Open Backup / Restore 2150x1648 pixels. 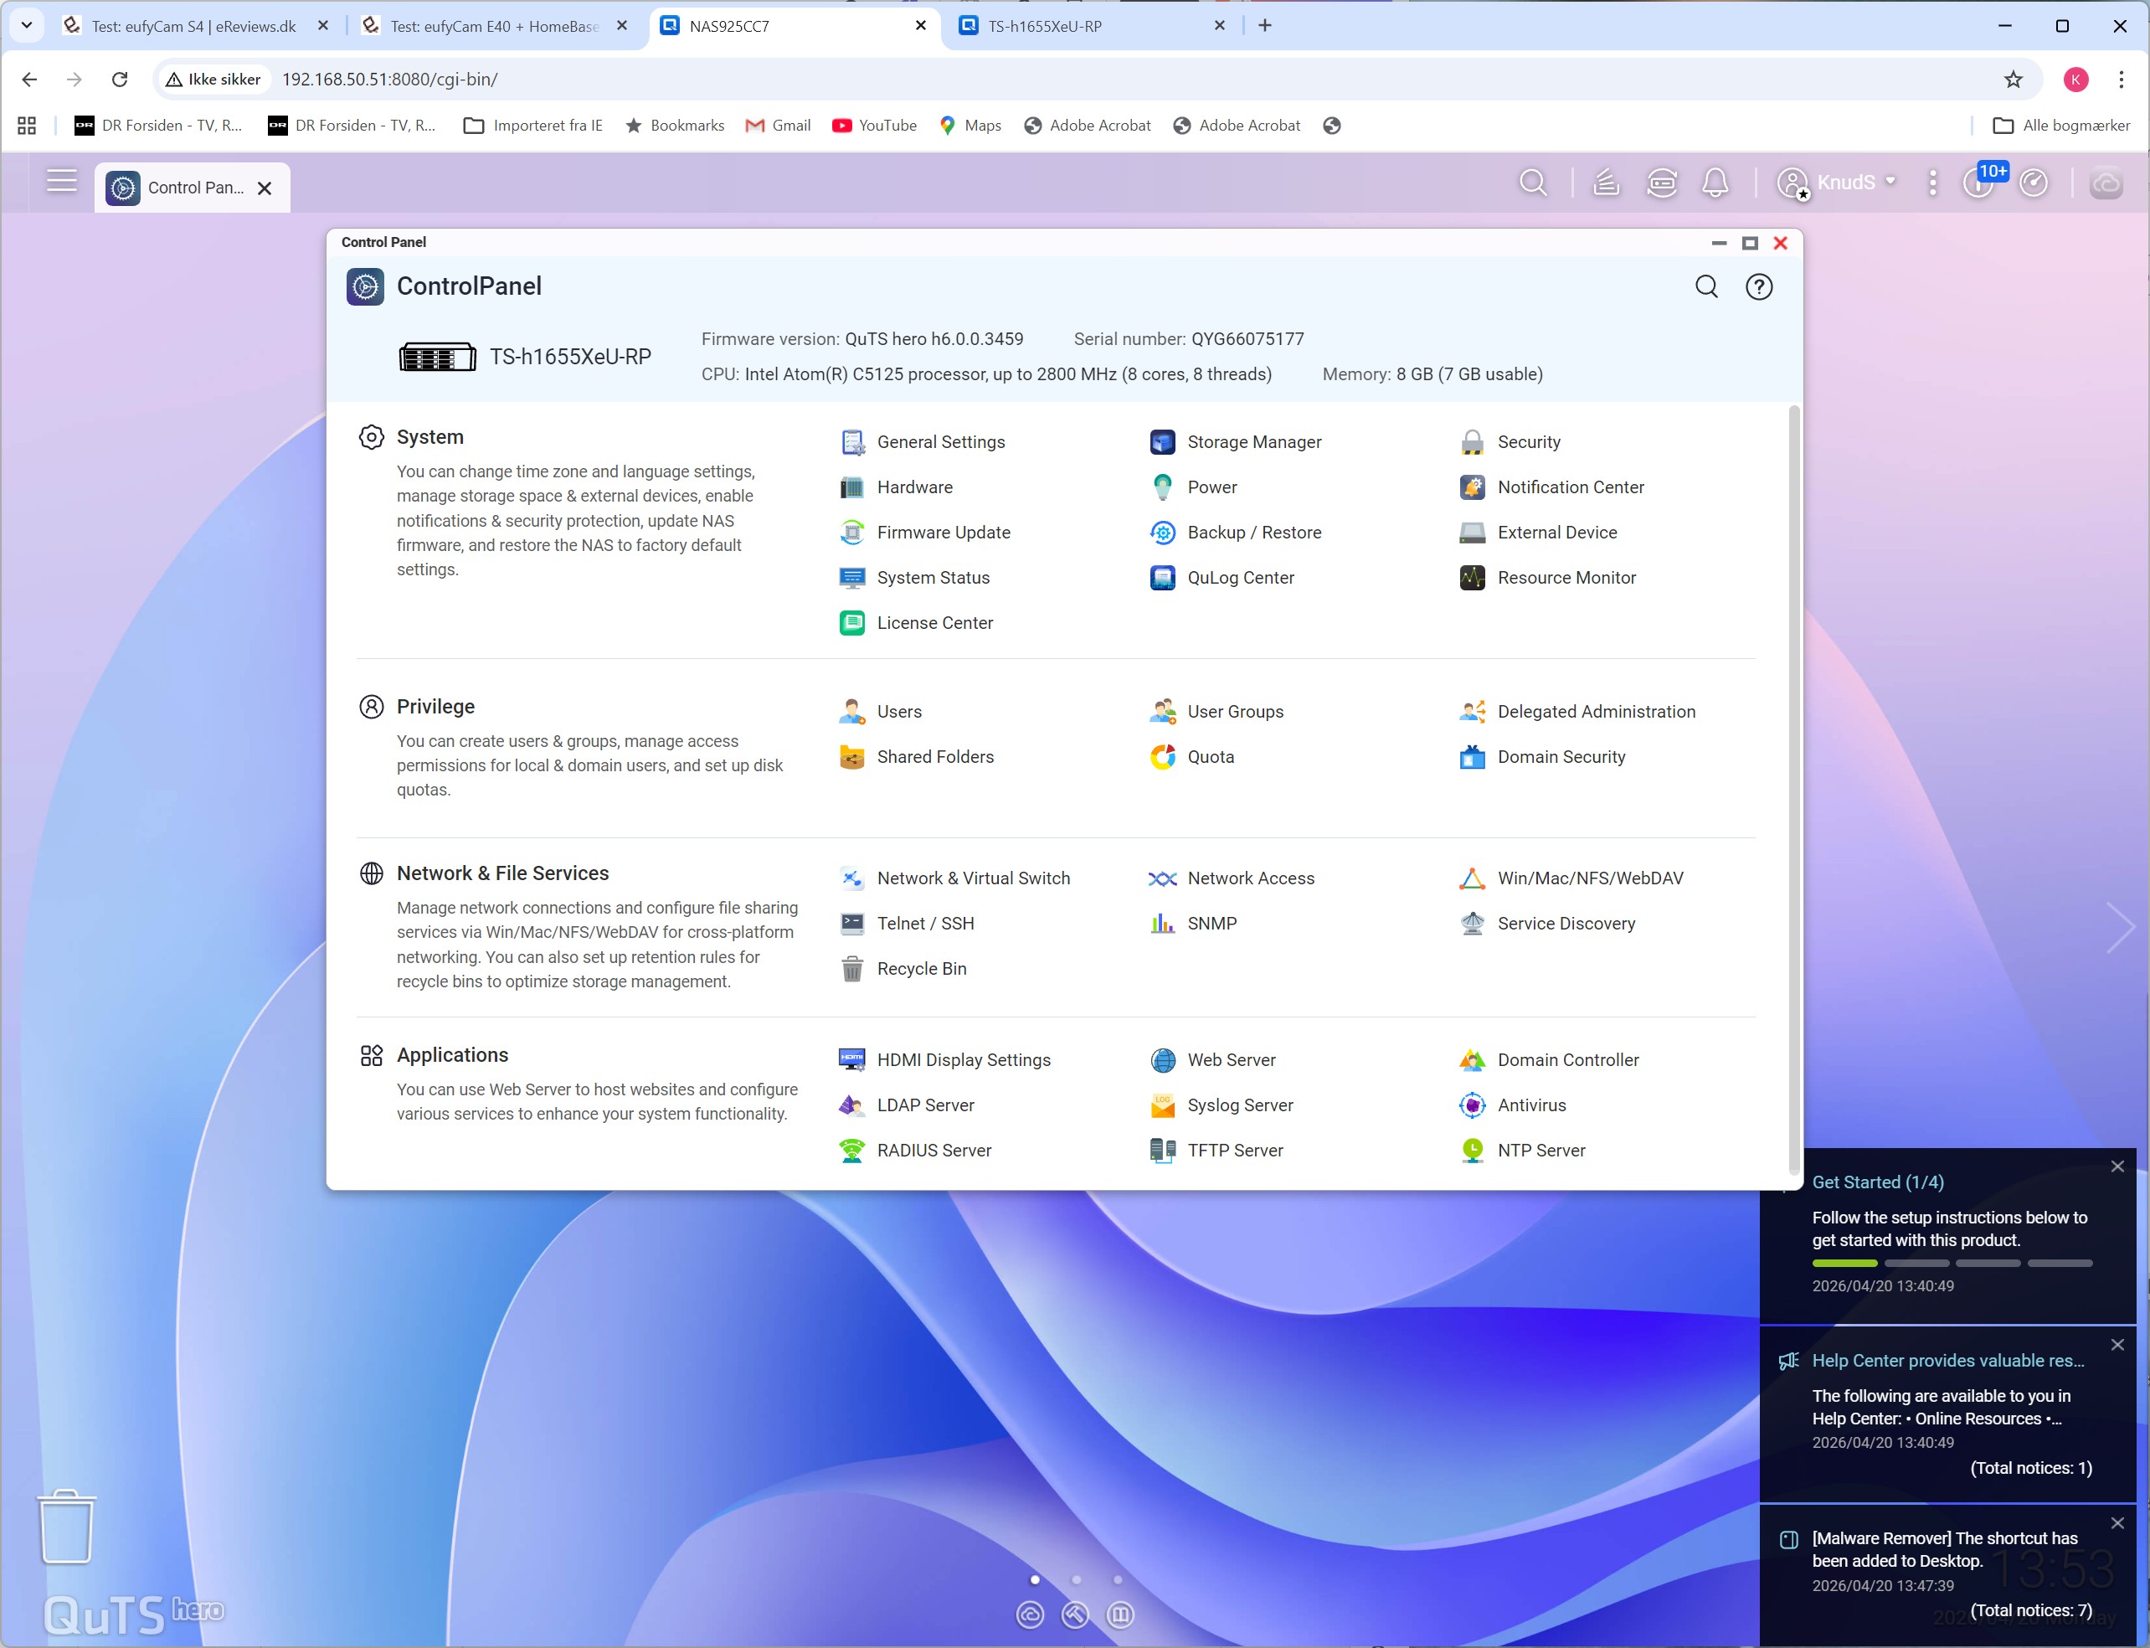pyautogui.click(x=1236, y=533)
